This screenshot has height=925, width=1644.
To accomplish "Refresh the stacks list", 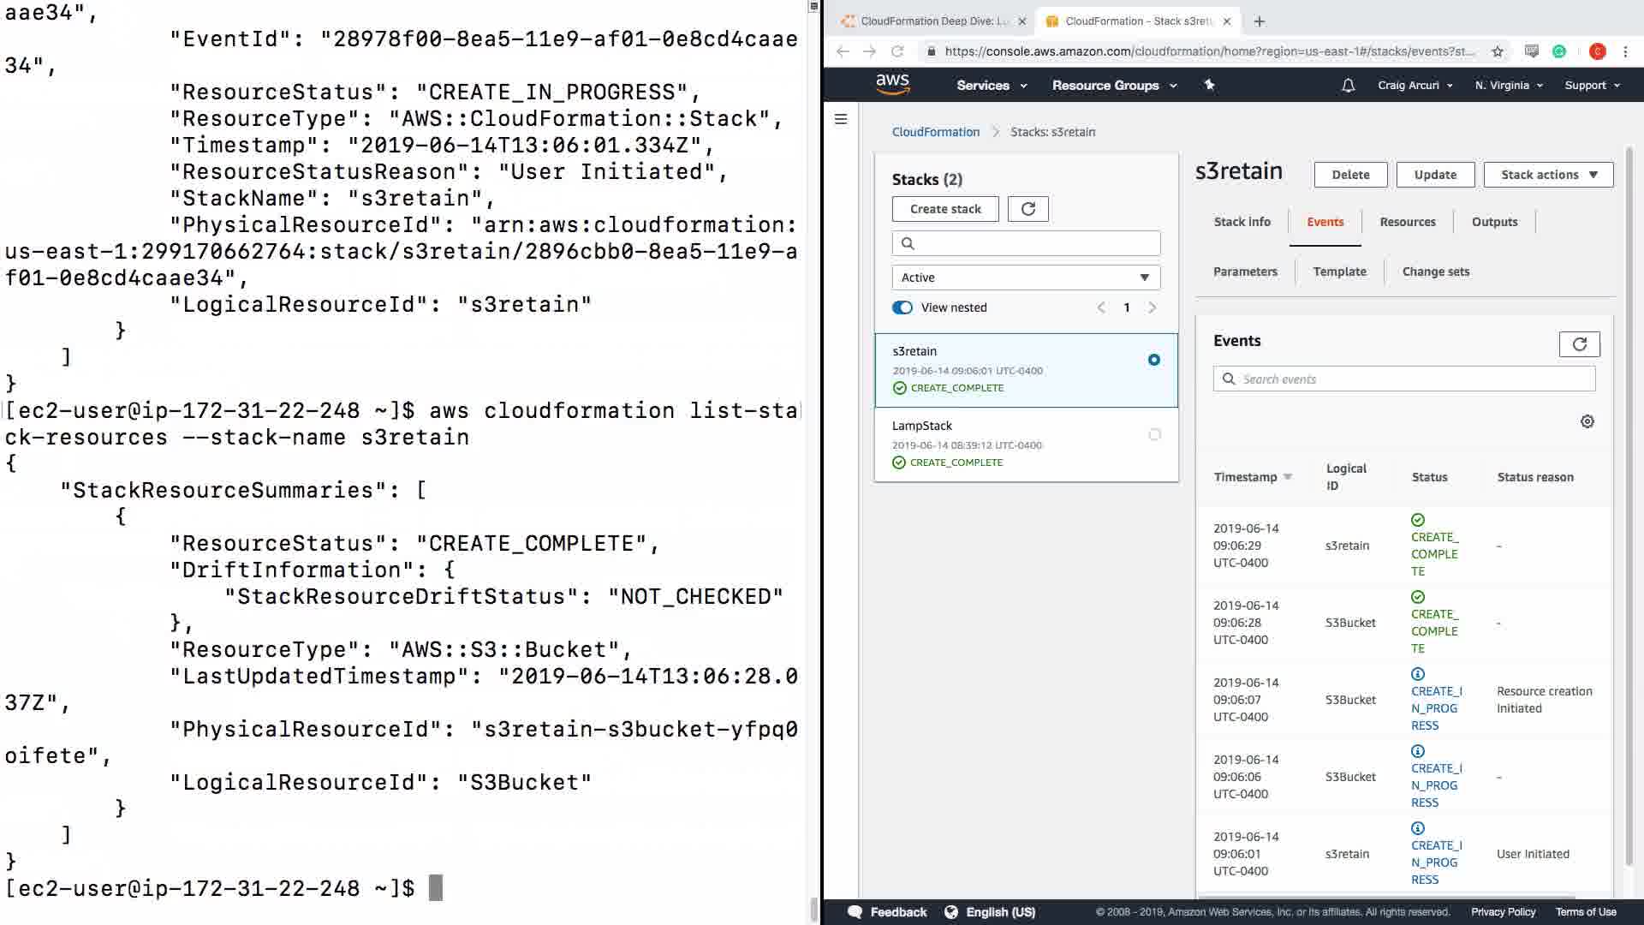I will click(x=1027, y=209).
